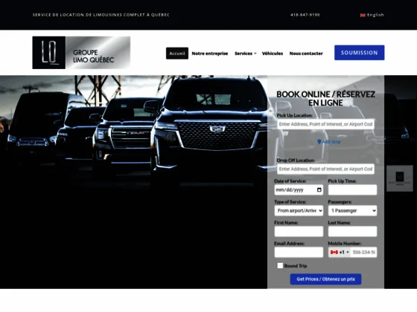Screen dimensions: 417x312
Task: Click Get Prices / Obtenez un prix button
Action: pyautogui.click(x=325, y=279)
